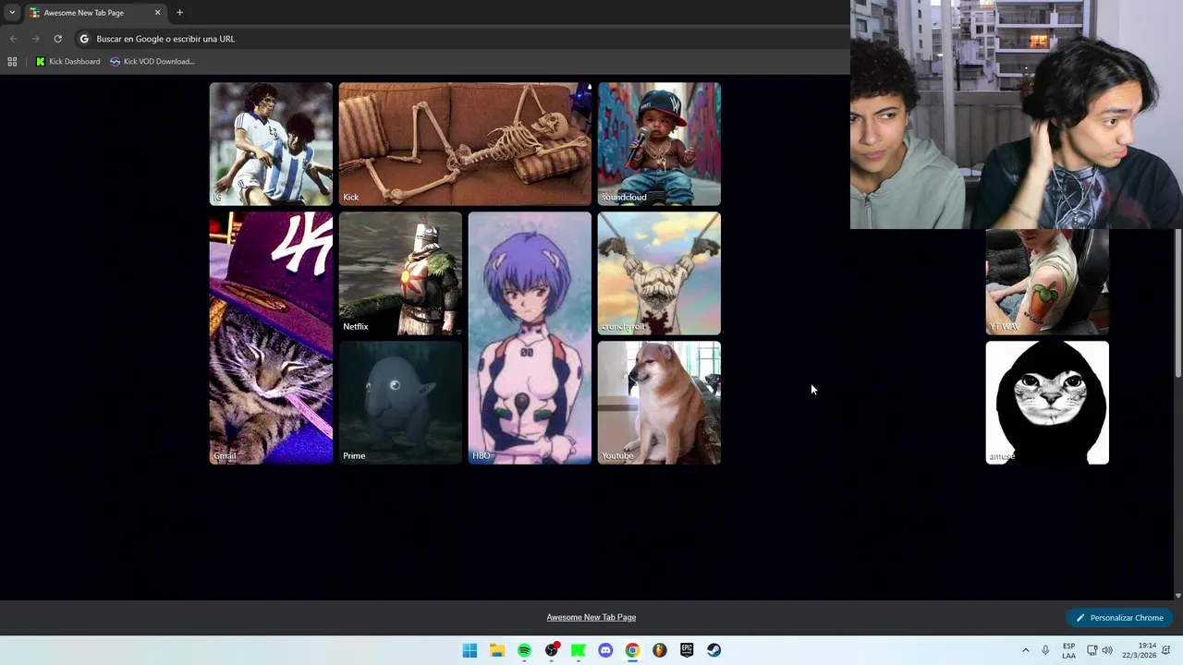Open the Windows Start menu
The width and height of the screenshot is (1183, 665).
(470, 650)
